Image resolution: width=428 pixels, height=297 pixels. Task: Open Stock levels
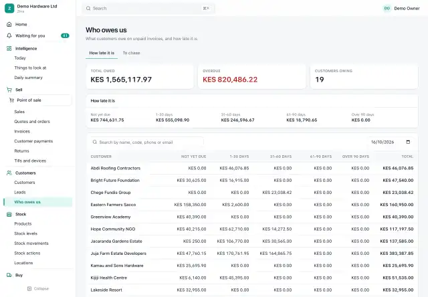point(25,233)
